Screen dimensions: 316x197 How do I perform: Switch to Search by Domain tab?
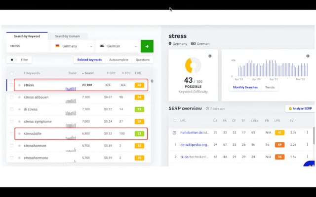68,36
